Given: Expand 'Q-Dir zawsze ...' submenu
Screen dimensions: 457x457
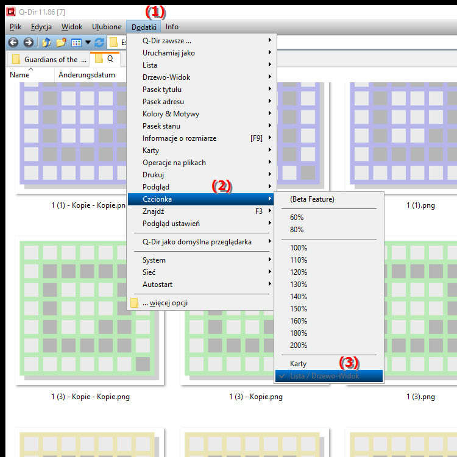Looking at the screenshot, I should [x=202, y=41].
